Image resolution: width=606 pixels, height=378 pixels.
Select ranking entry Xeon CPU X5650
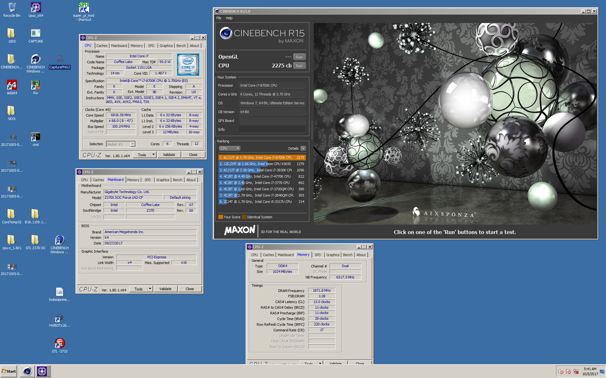click(x=262, y=164)
